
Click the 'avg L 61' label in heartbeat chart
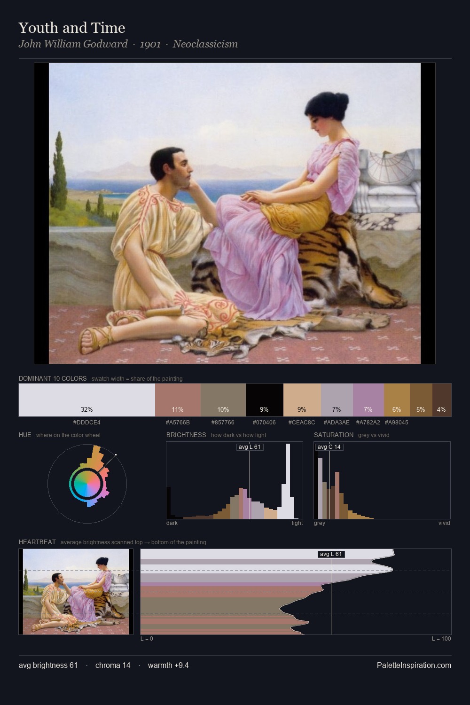pyautogui.click(x=331, y=554)
